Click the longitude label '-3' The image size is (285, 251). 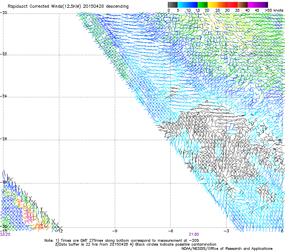pos(226,231)
